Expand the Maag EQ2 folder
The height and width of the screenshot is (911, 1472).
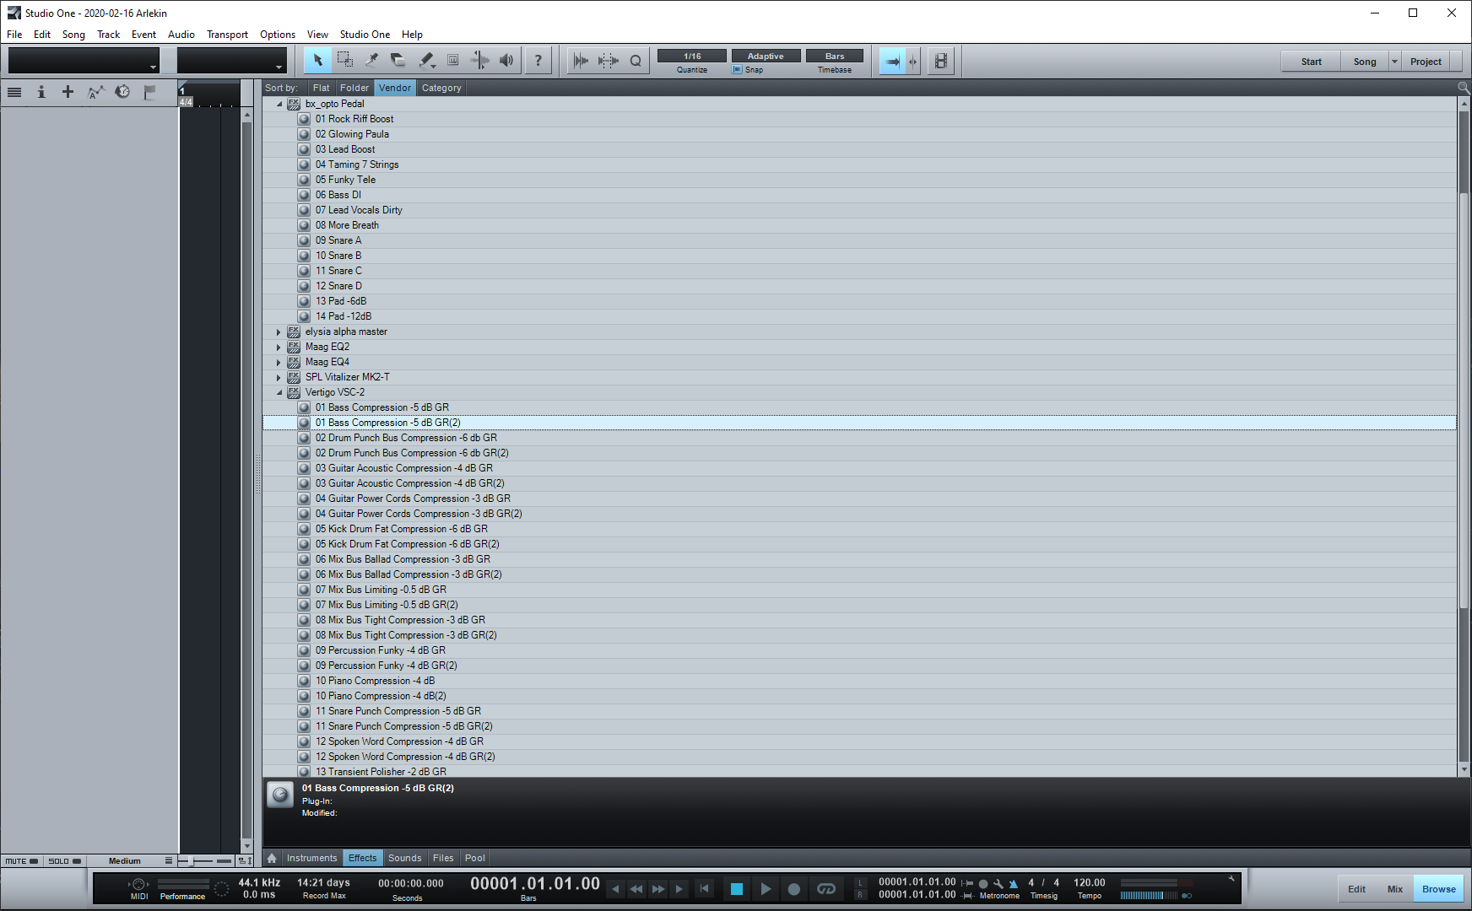click(279, 347)
